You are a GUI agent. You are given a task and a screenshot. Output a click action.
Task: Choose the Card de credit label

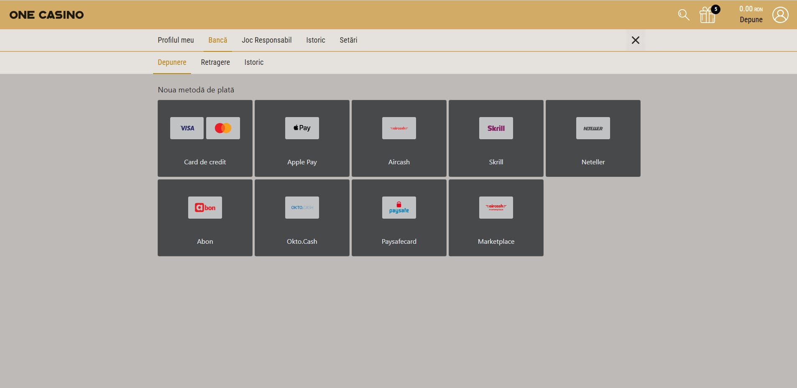point(205,162)
